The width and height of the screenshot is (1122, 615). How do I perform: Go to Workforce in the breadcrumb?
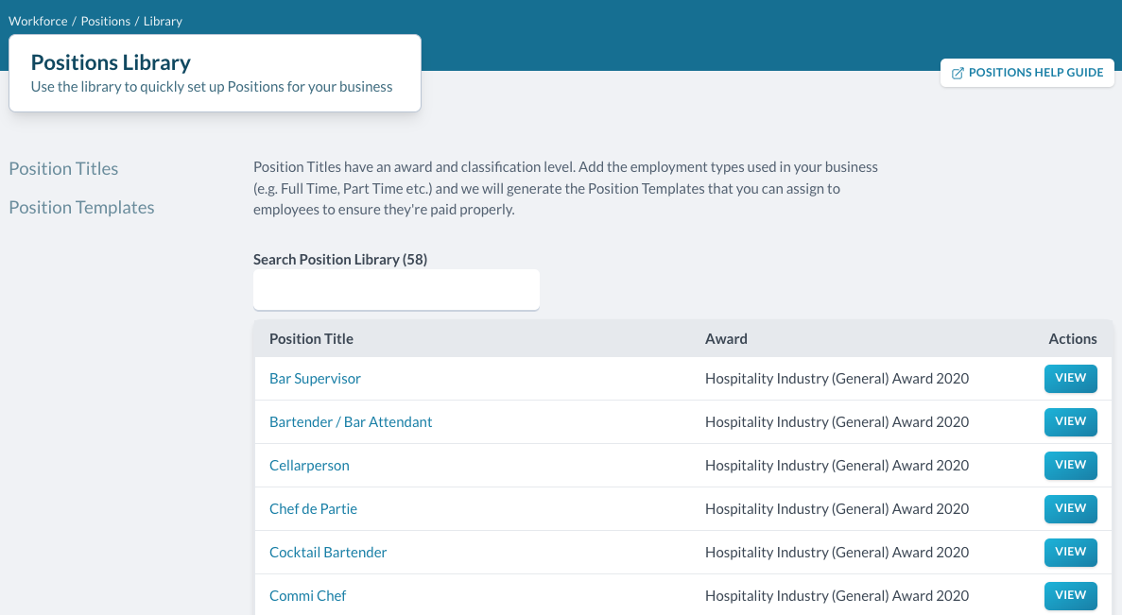tap(37, 21)
